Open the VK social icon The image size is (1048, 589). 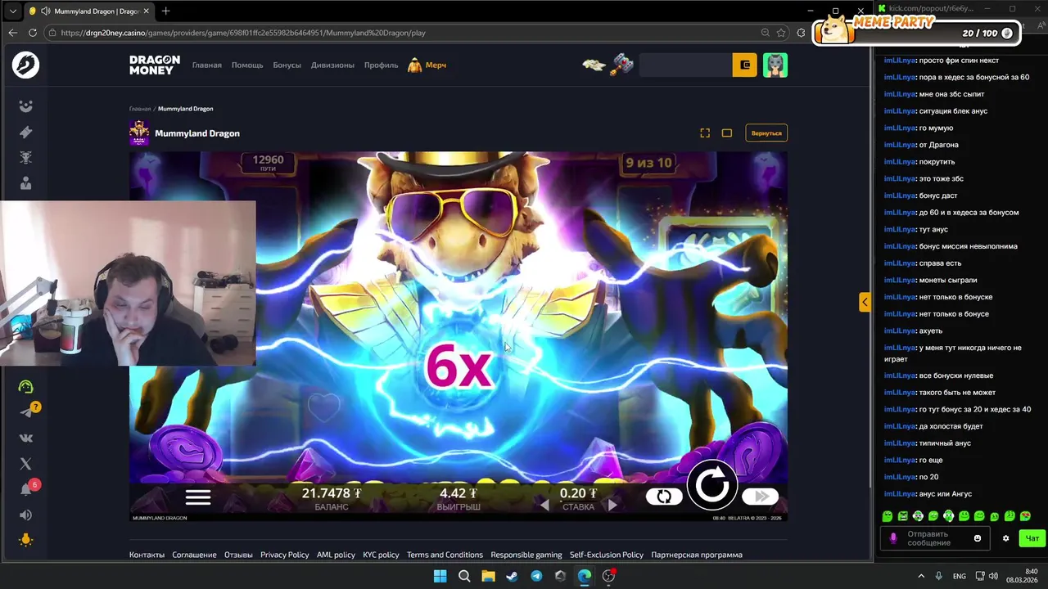[26, 438]
